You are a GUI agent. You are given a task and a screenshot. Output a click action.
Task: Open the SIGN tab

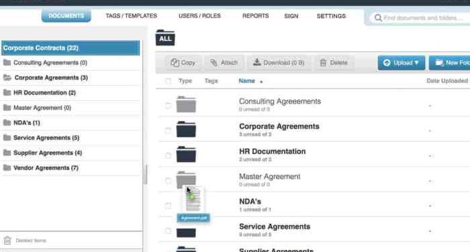(x=291, y=16)
